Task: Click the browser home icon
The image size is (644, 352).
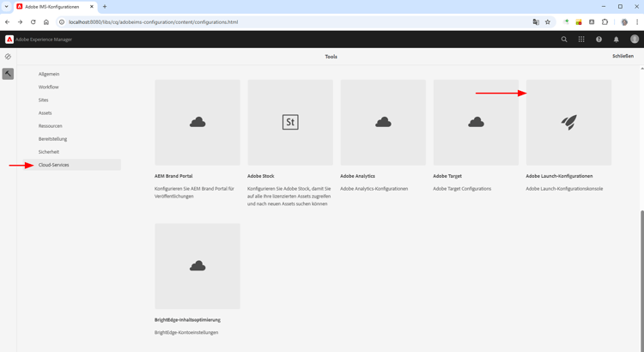Action: click(x=46, y=22)
